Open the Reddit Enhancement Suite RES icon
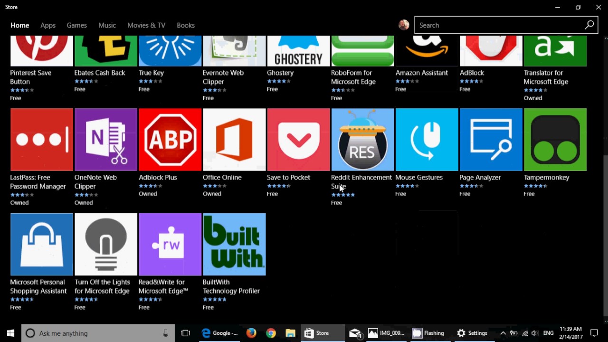Screen dimensions: 608x342 pos(362,140)
